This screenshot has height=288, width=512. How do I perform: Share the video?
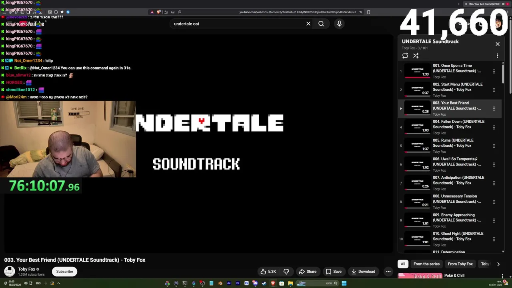[308, 272]
